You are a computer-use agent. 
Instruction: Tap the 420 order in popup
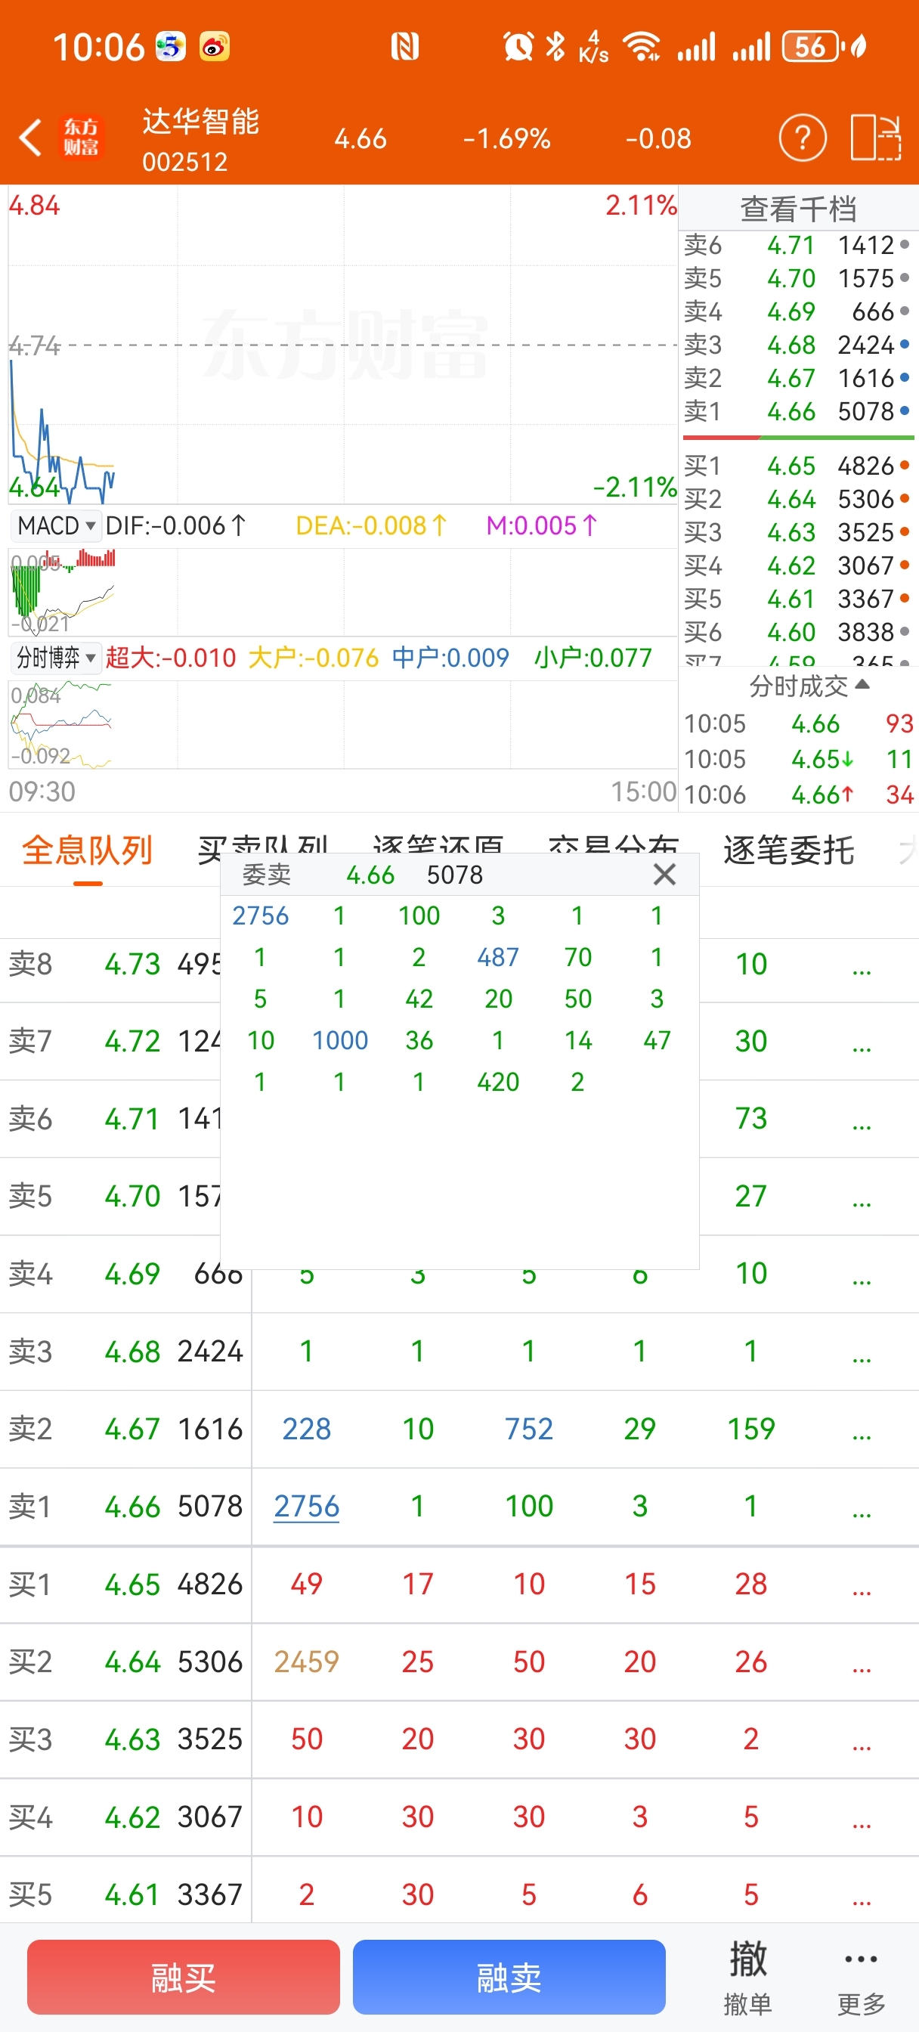(x=498, y=1082)
